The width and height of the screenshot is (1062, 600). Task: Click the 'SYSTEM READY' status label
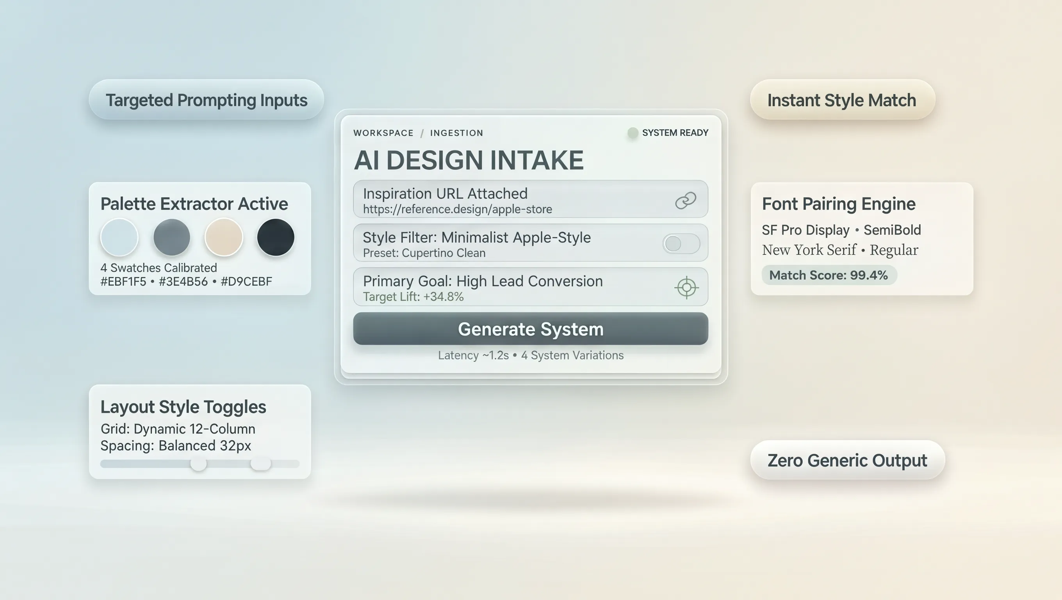pos(675,133)
